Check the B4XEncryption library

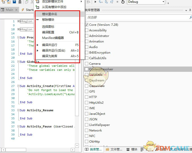tap(86, 52)
